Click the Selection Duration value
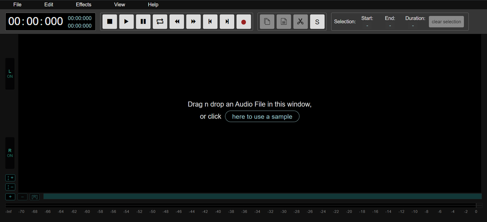 pyautogui.click(x=413, y=25)
